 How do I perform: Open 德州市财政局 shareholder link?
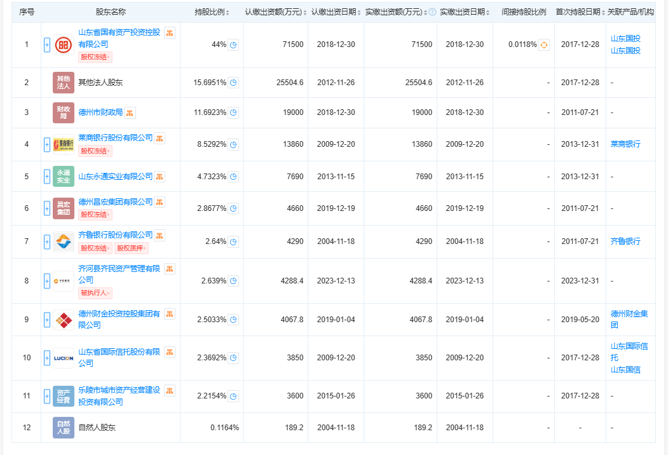[x=100, y=112]
